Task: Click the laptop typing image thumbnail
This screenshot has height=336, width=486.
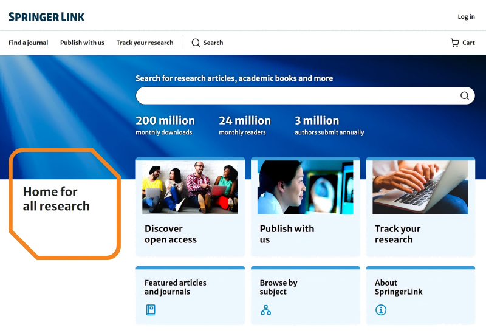Action: click(420, 187)
